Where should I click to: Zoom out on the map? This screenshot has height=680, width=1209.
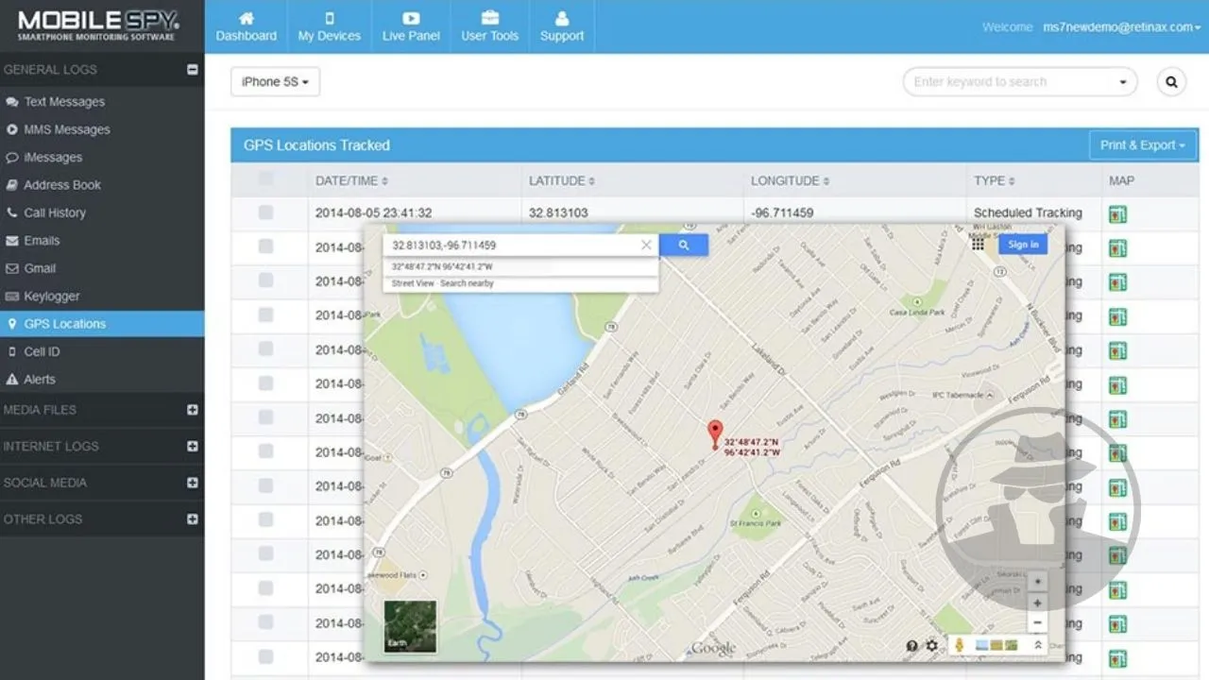click(x=1037, y=622)
